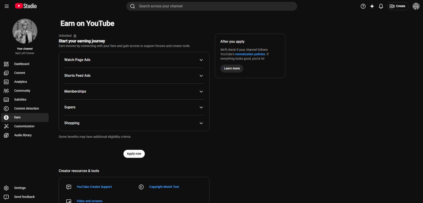Screen dimensions: 423x203
Task: Click the YouTube Creator Support chat icon
Action: click(x=69, y=187)
